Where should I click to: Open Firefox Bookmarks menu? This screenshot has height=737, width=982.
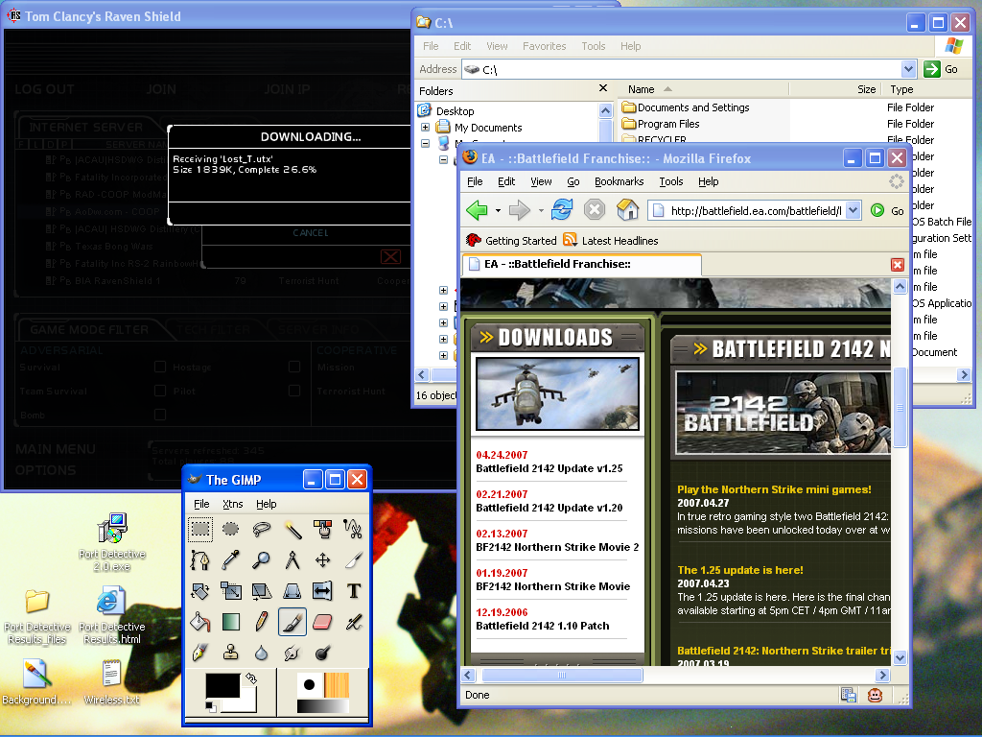pyautogui.click(x=619, y=181)
